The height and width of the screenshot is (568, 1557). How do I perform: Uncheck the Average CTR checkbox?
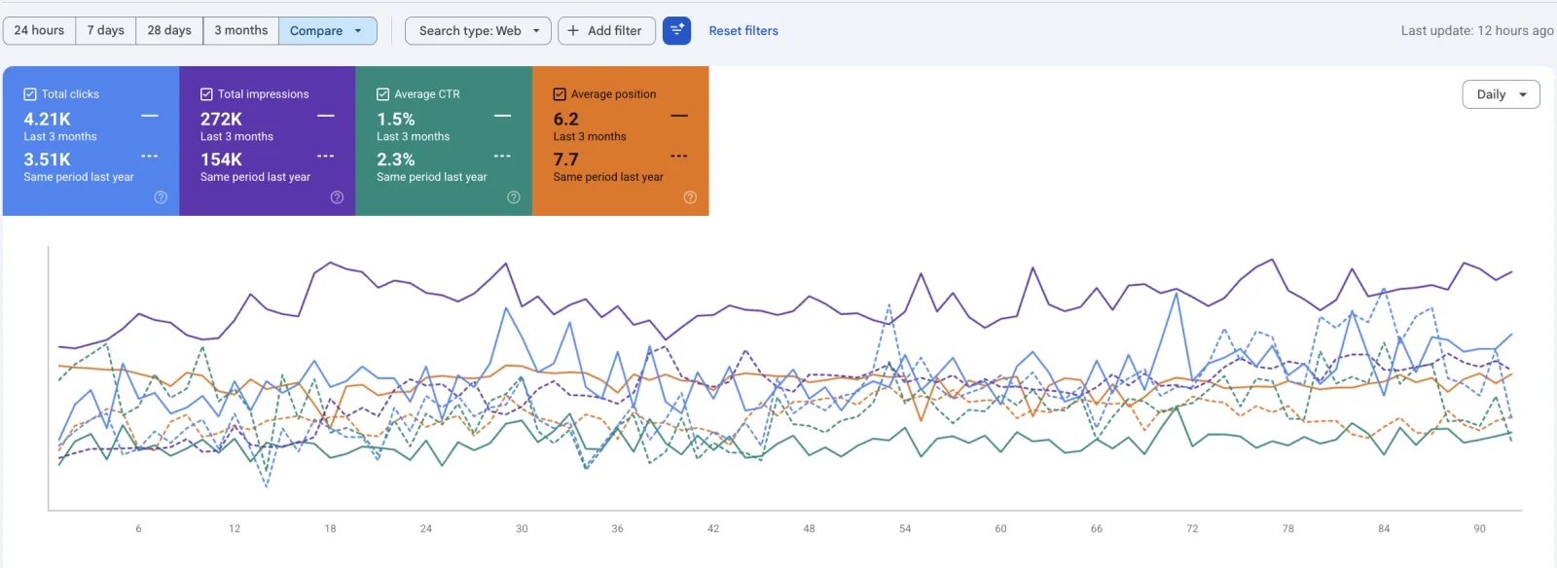click(x=382, y=94)
